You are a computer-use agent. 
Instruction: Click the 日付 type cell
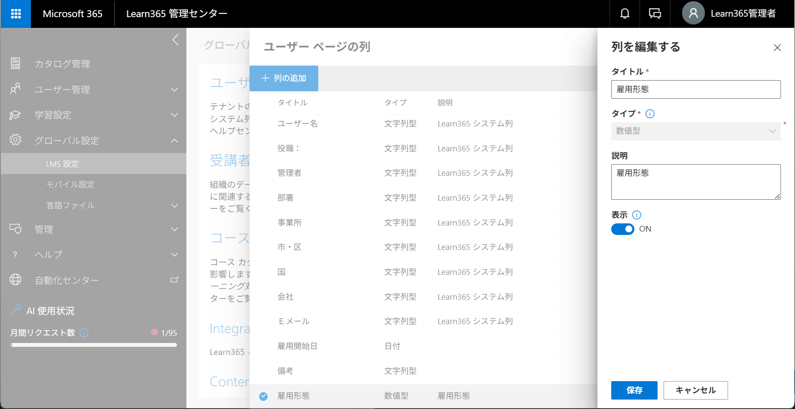tap(392, 346)
